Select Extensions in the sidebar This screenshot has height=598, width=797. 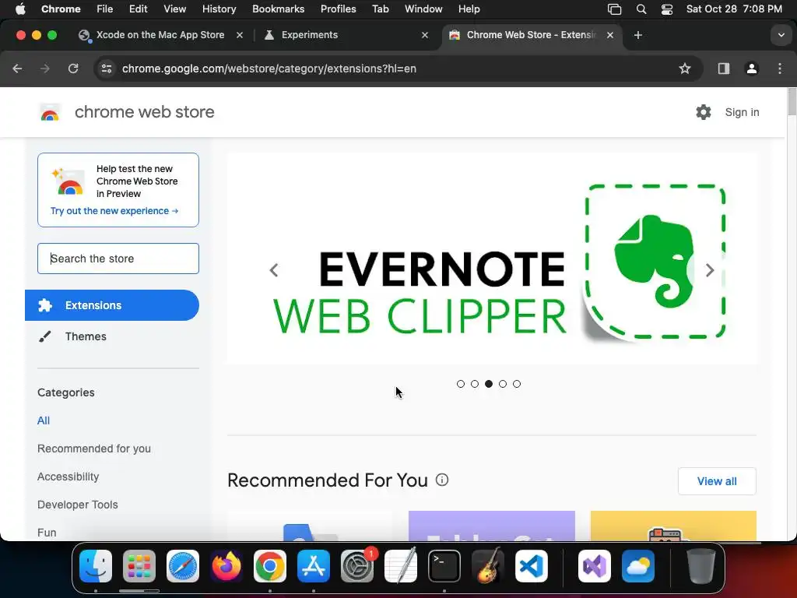pos(112,305)
